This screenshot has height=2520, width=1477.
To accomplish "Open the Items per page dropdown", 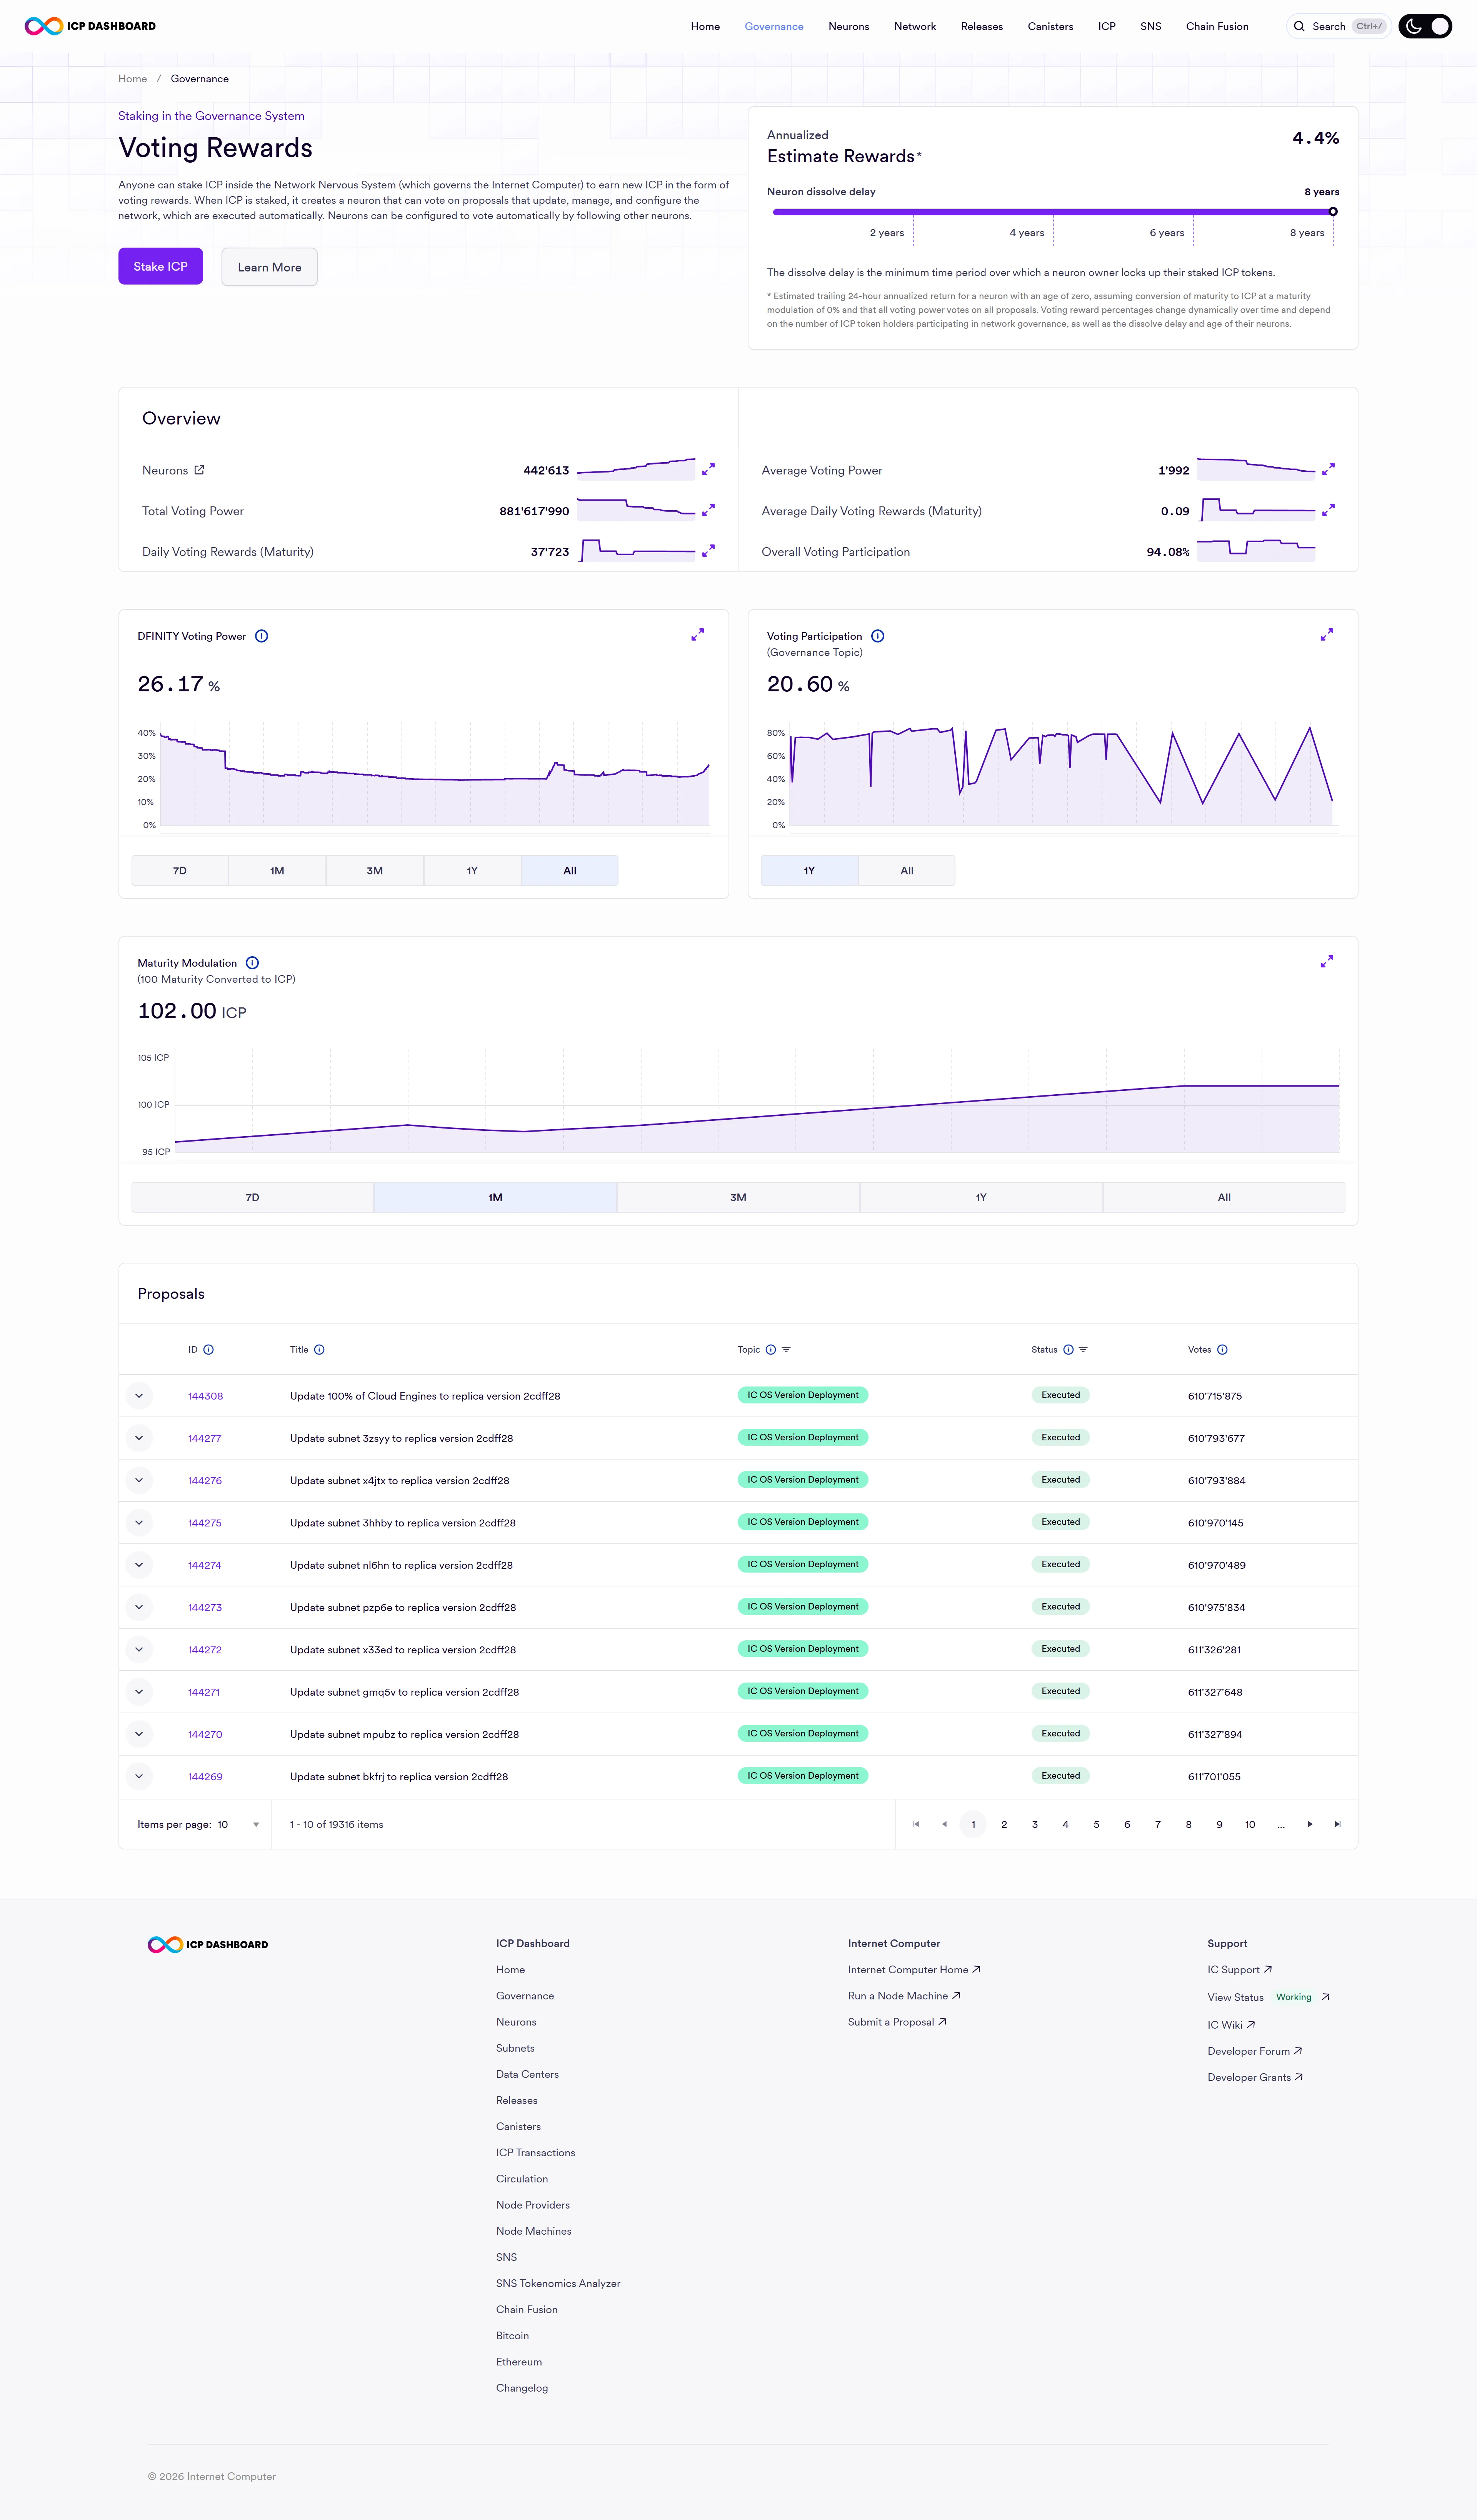I will [x=239, y=1824].
